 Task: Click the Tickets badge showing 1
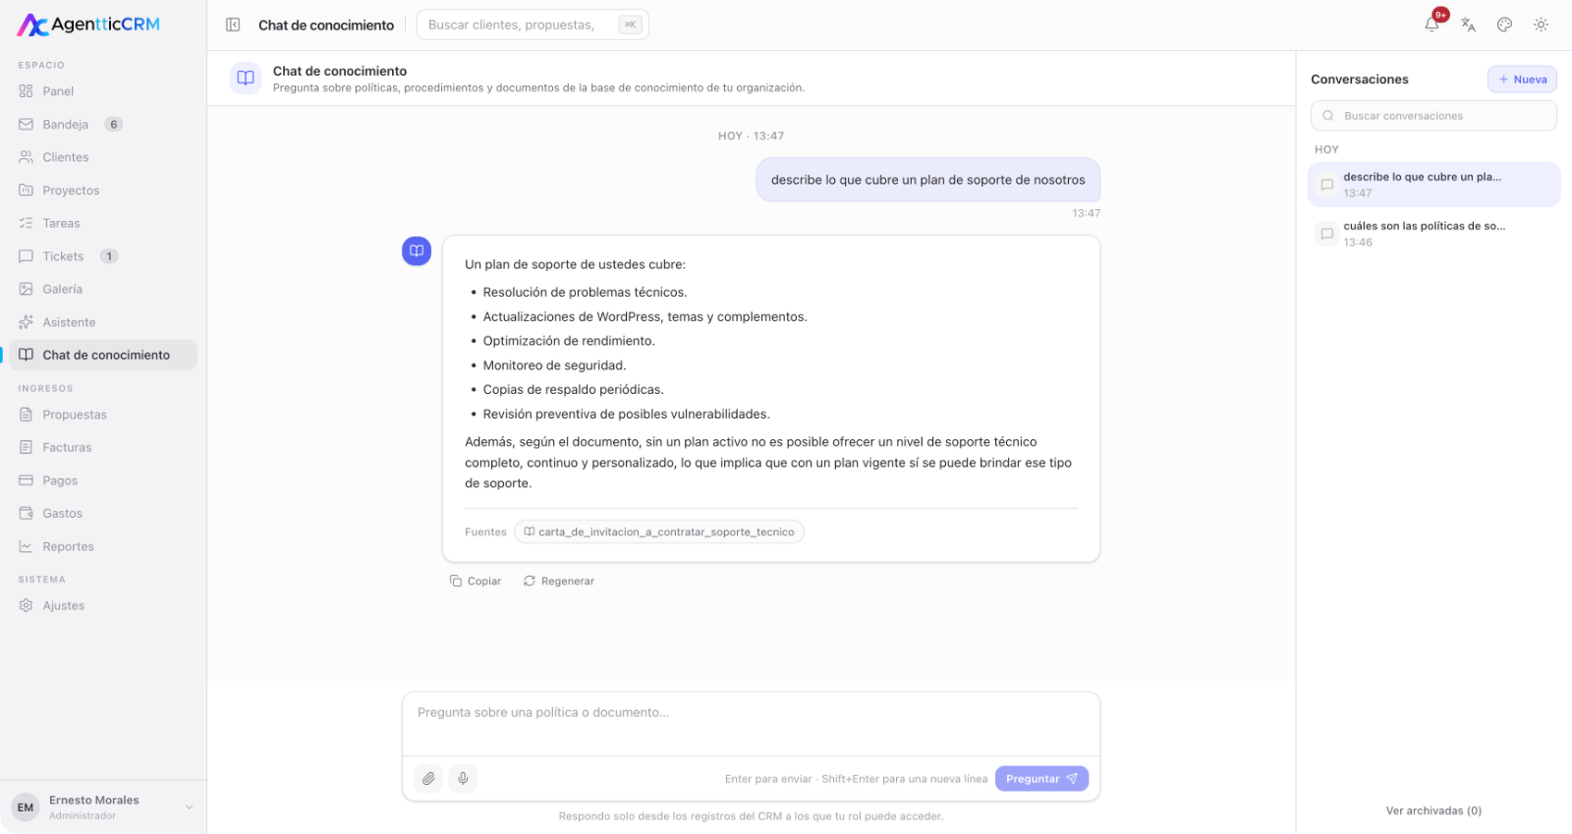point(109,256)
